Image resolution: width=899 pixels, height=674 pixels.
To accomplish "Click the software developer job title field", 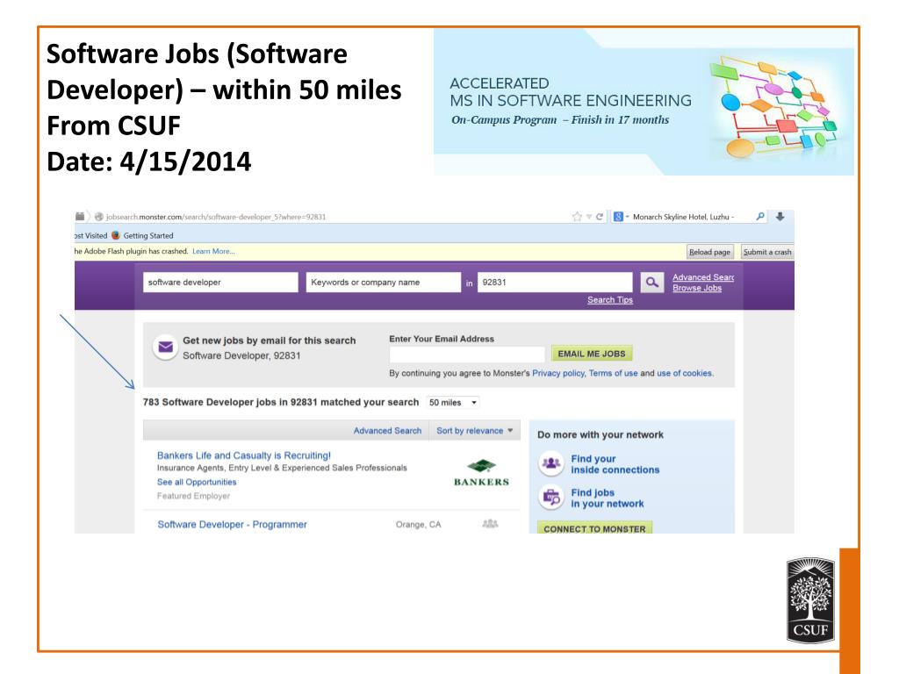I will pos(220,283).
